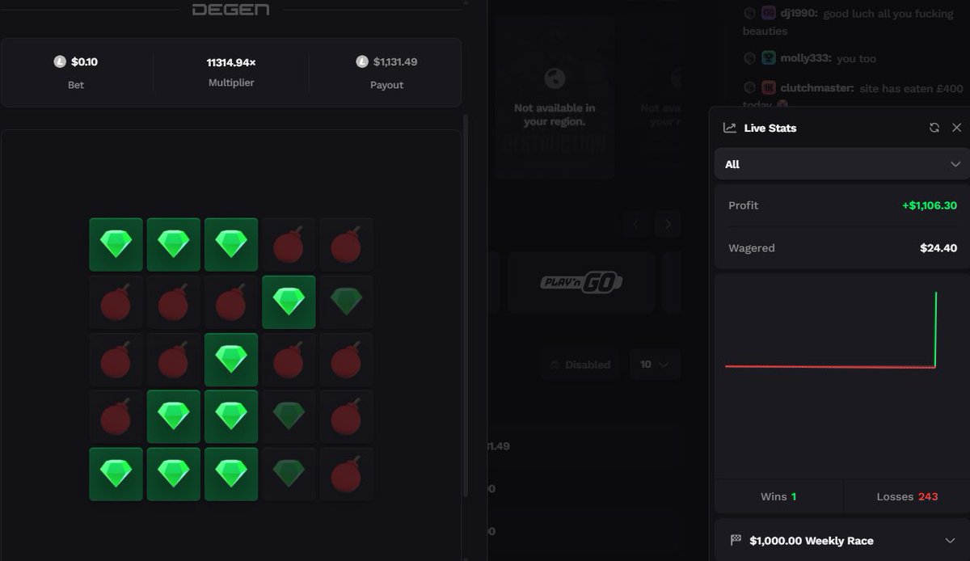The image size is (970, 561).
Task: Click the bomb tile in row two, column two
Action: [x=173, y=302]
